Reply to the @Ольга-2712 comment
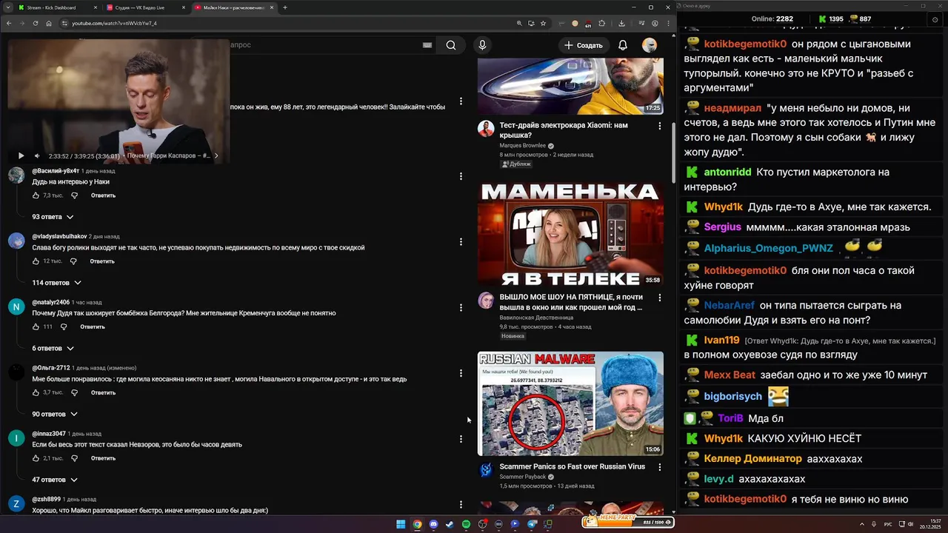 (x=103, y=392)
